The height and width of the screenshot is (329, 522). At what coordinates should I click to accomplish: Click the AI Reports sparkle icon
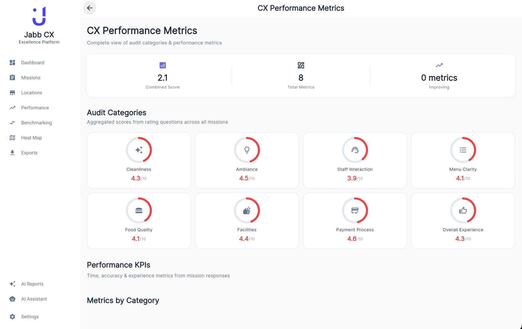point(12,284)
